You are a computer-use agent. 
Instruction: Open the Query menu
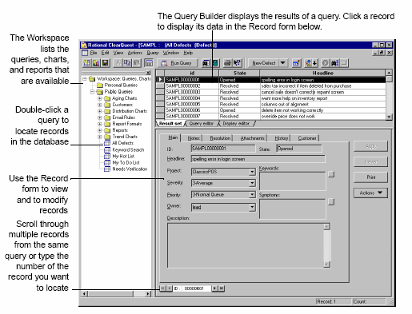click(x=153, y=53)
